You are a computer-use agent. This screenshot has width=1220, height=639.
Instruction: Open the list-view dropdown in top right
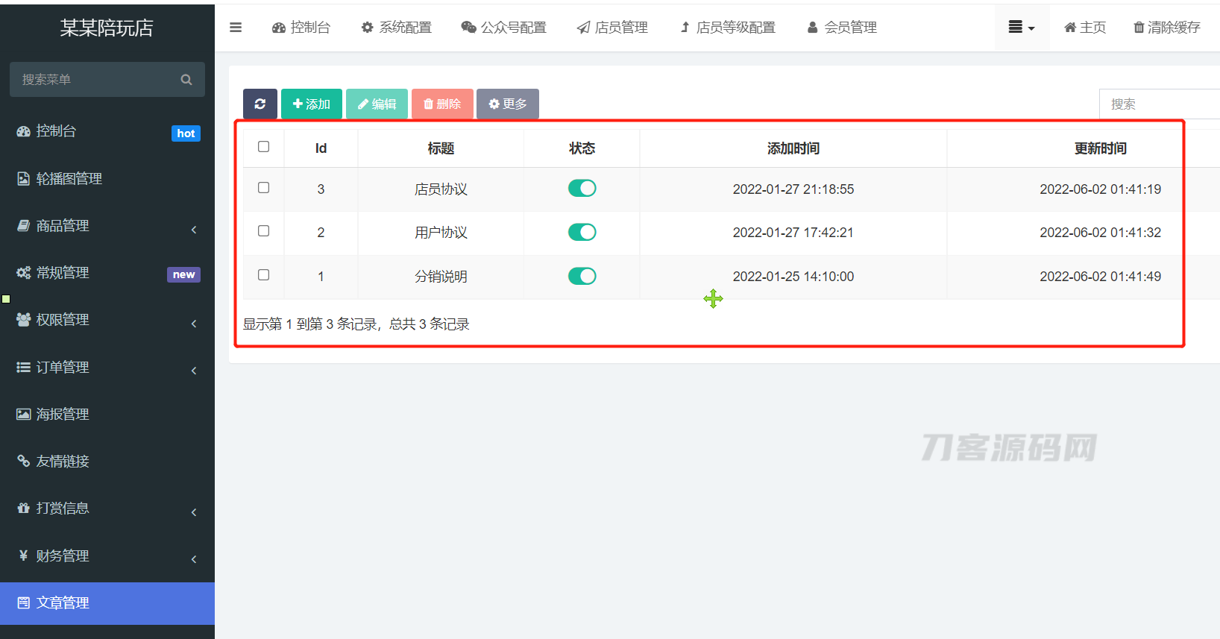point(1021,28)
